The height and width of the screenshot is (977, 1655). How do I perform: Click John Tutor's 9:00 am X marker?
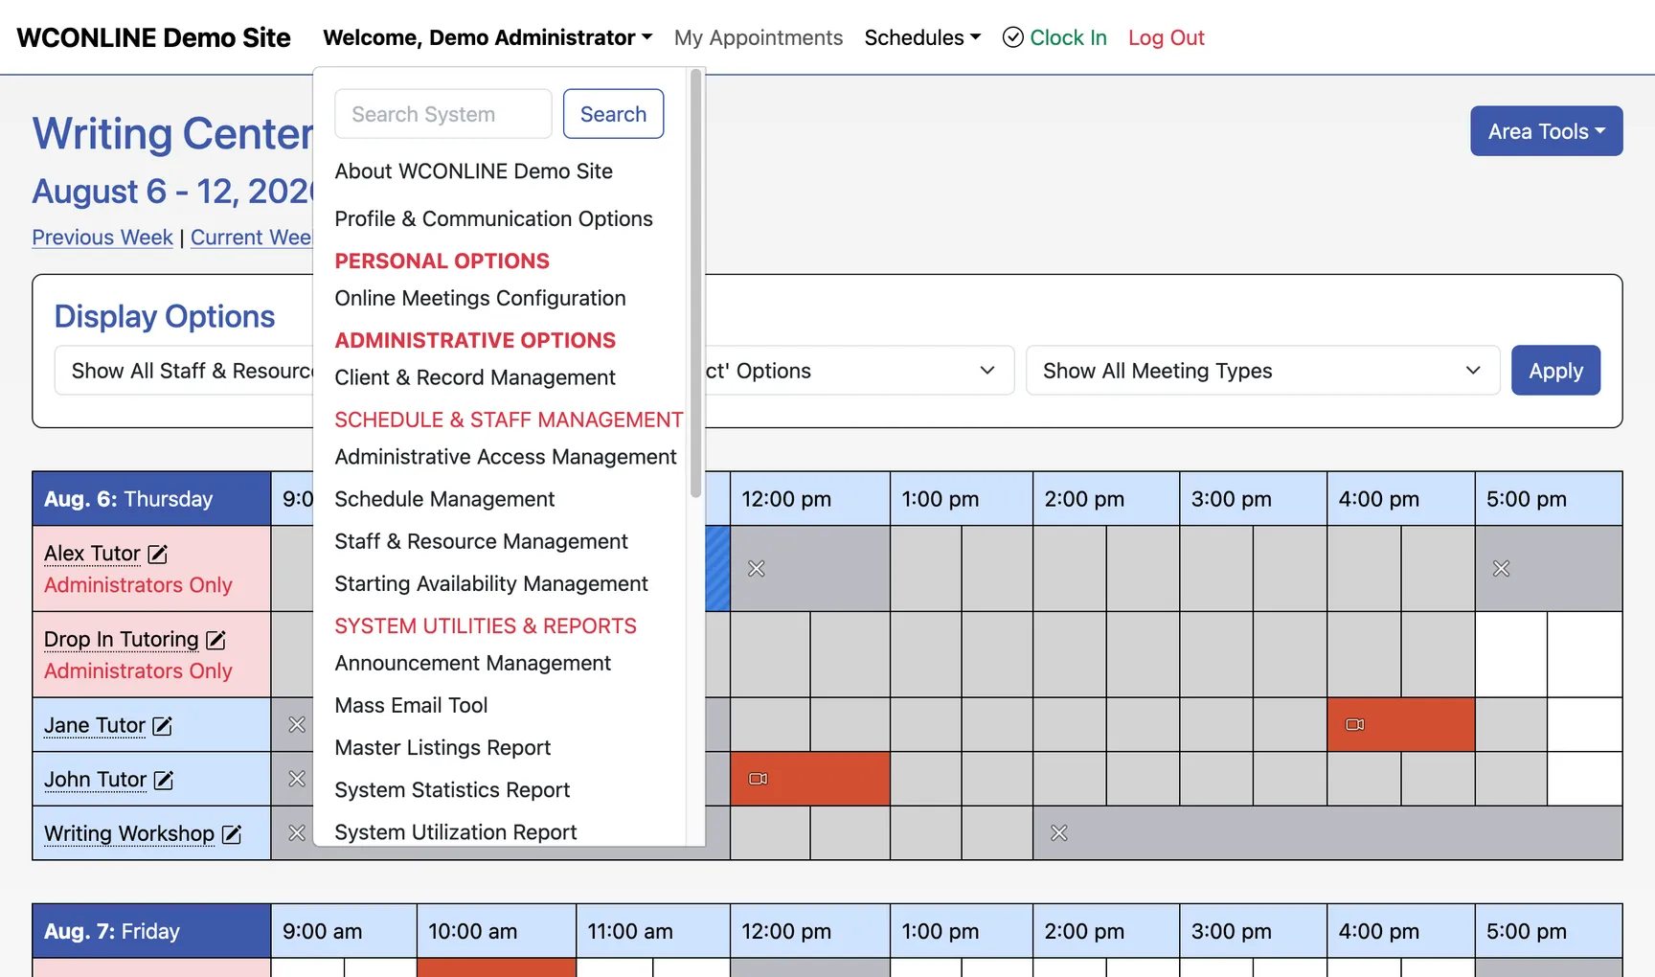(x=297, y=779)
